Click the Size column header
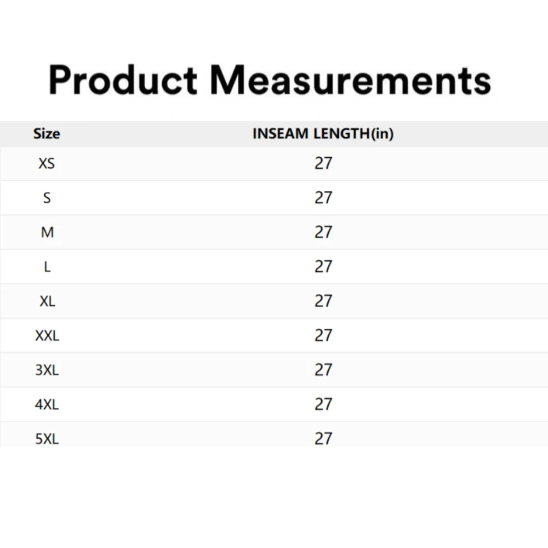Screen dimensions: 548x548 (47, 134)
